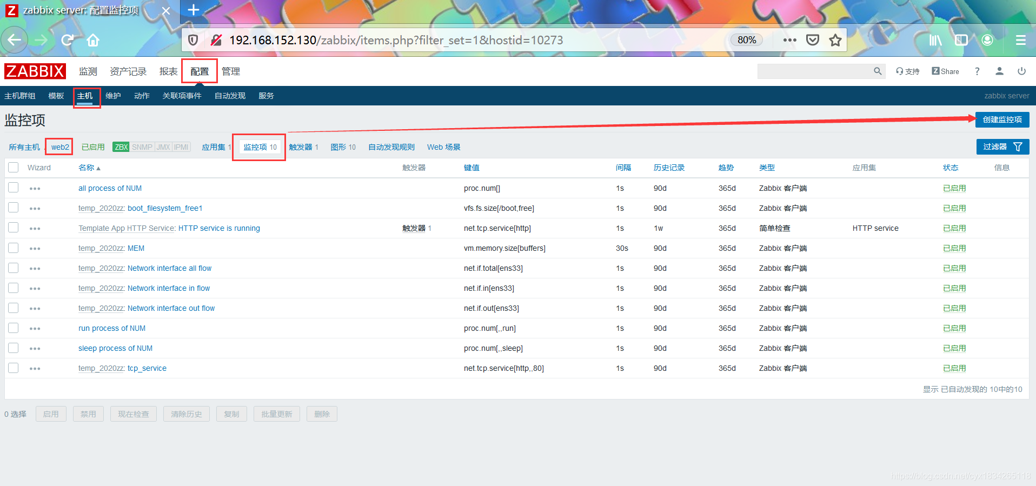This screenshot has height=486, width=1036.
Task: Select the 主机 submenu item
Action: [x=85, y=96]
